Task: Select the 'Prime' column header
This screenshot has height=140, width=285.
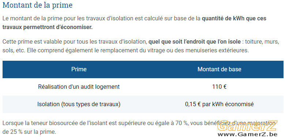Action: [x=79, y=69]
